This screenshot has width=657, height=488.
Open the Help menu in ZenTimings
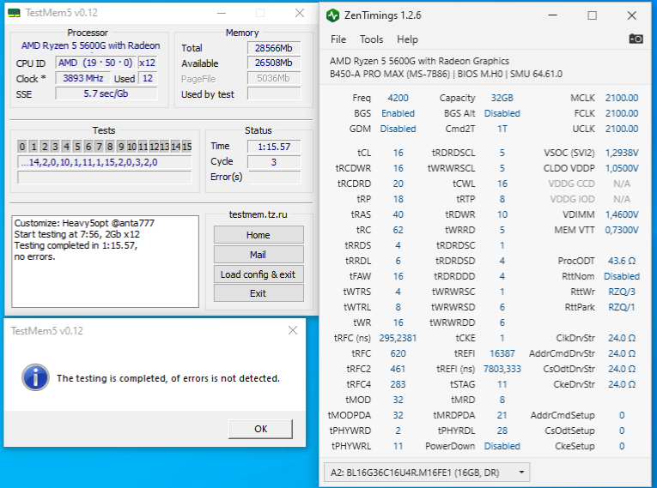407,39
